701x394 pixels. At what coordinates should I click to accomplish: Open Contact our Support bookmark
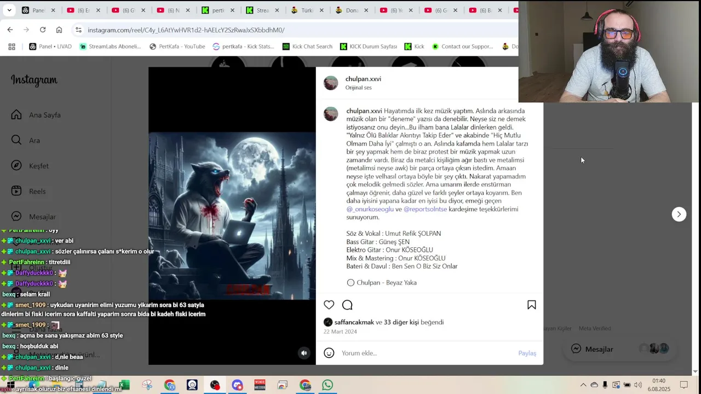462,47
